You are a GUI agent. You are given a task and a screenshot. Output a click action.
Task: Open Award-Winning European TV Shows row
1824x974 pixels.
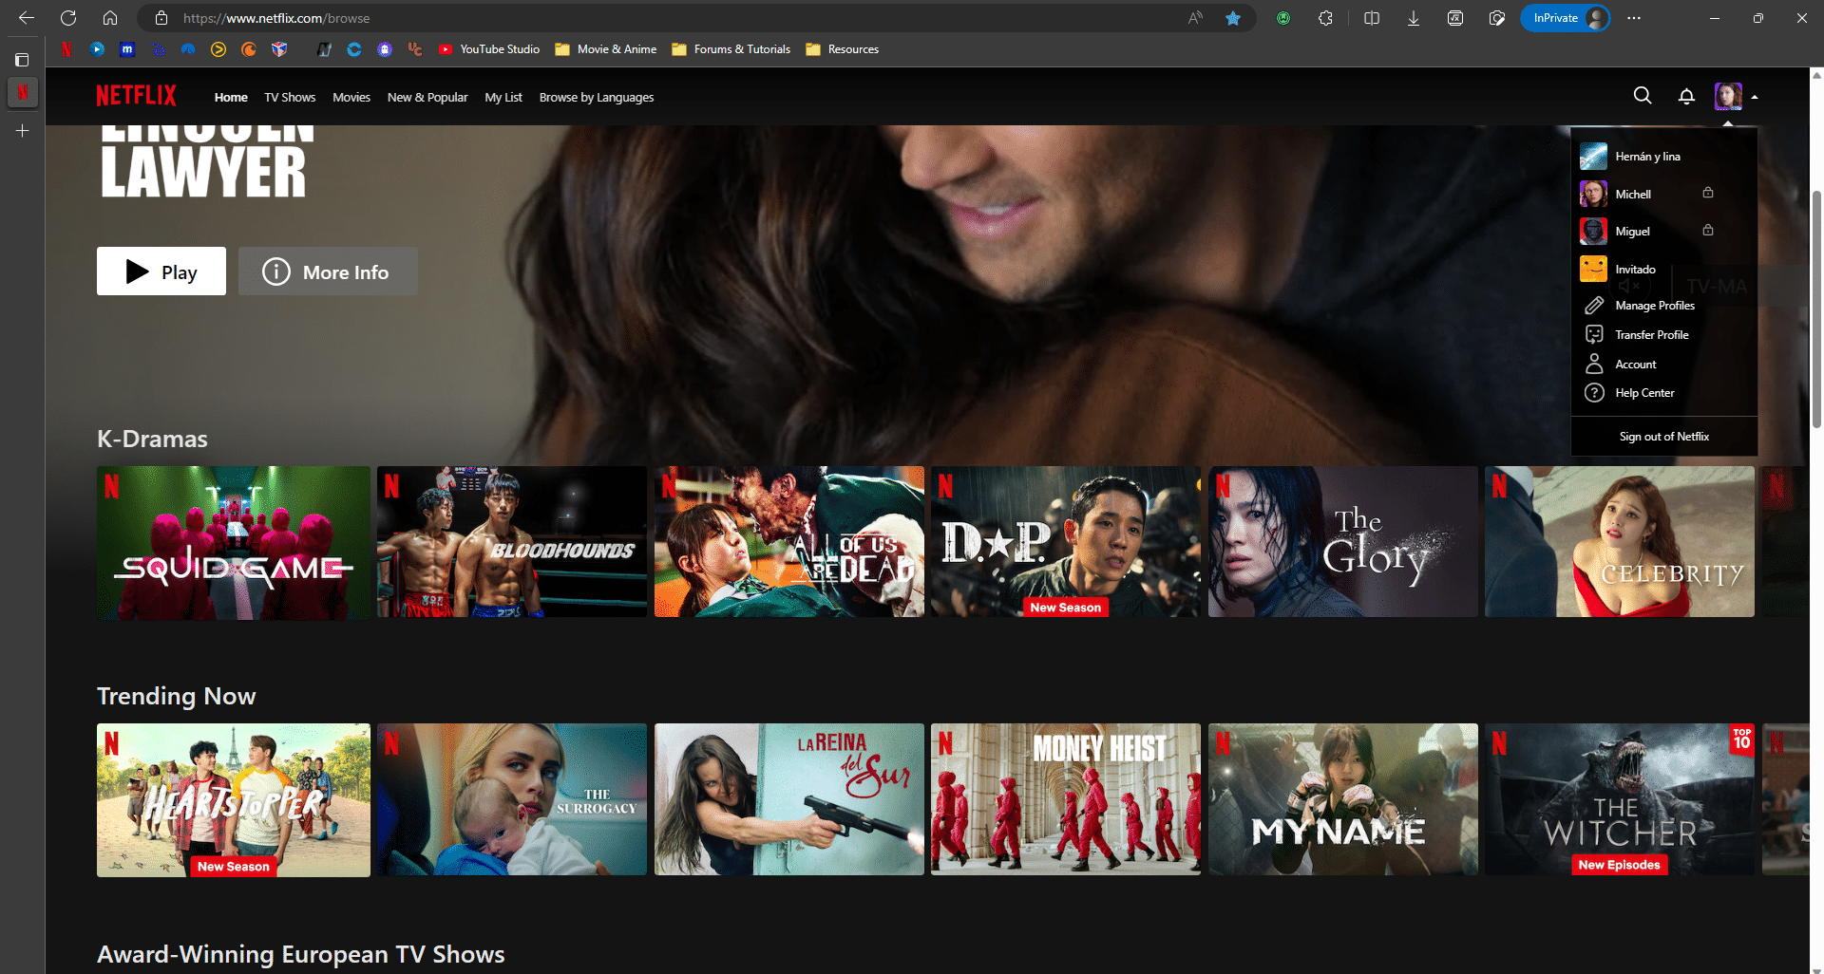pos(300,954)
